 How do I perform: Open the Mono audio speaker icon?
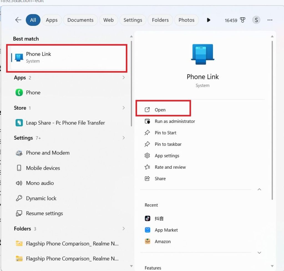pos(19,183)
